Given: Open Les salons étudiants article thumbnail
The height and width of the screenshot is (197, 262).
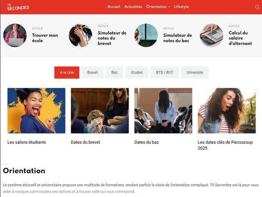Looking at the screenshot, I should coord(36,111).
